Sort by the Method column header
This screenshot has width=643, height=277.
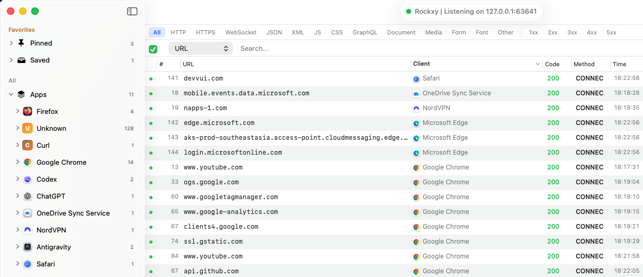click(584, 64)
